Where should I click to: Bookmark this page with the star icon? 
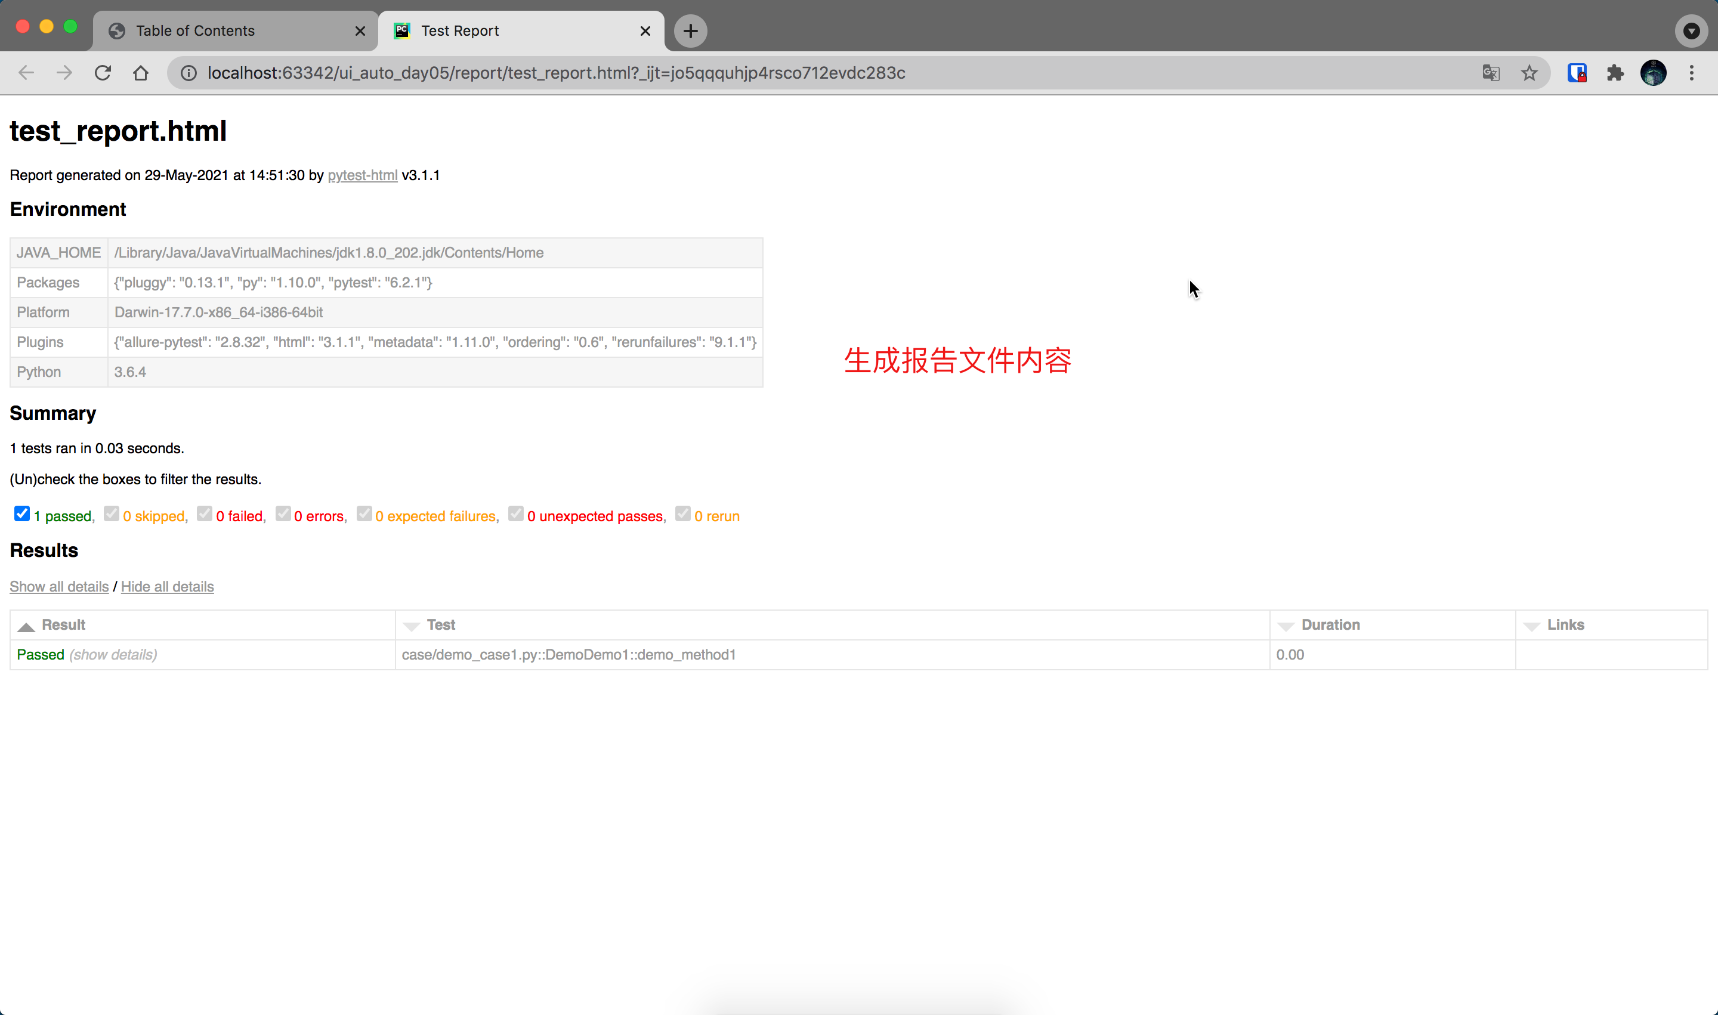(1529, 73)
